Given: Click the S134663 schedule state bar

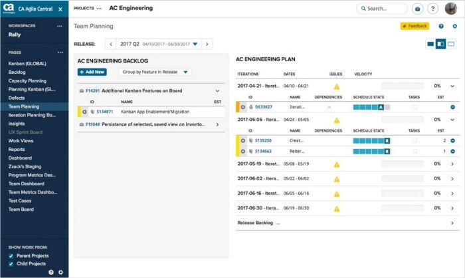Looking at the screenshot, I should [x=371, y=151].
